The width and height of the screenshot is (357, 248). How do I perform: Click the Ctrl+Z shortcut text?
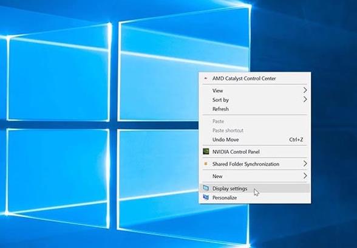click(x=296, y=140)
